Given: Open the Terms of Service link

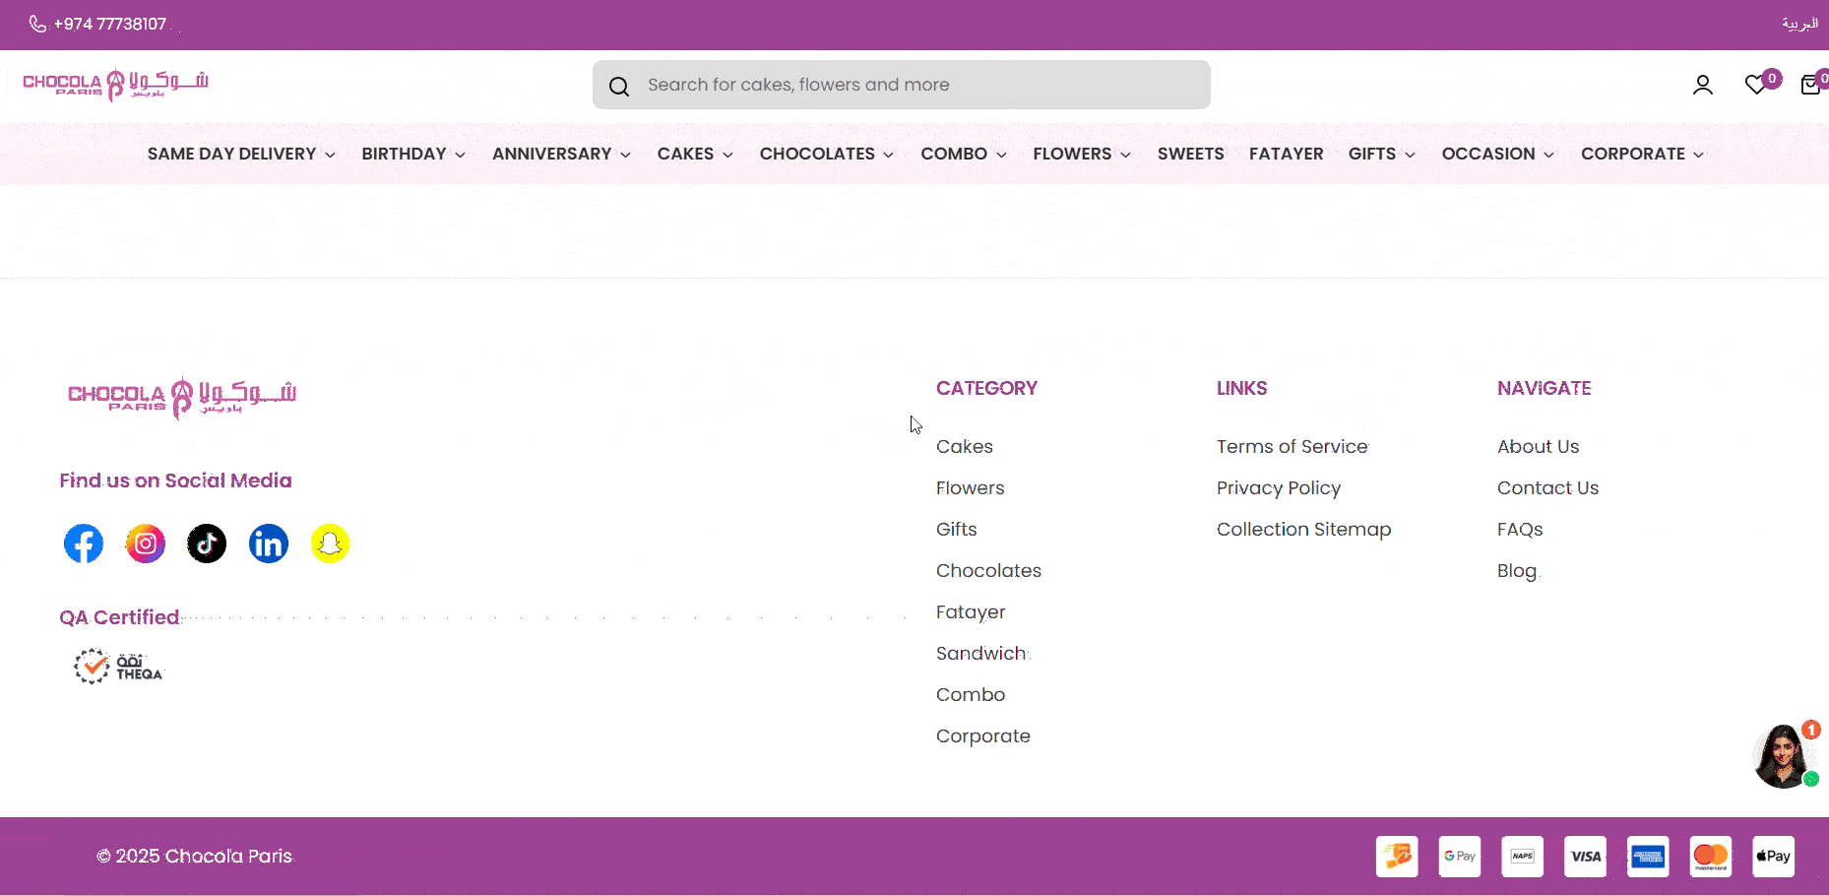Looking at the screenshot, I should click(1293, 446).
